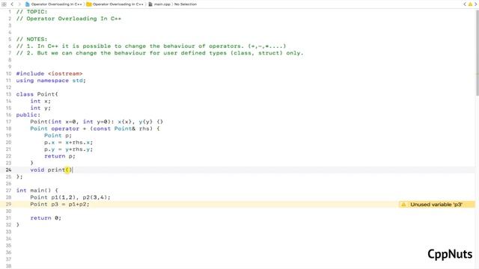Click 'int x;' member declaration

40,101
